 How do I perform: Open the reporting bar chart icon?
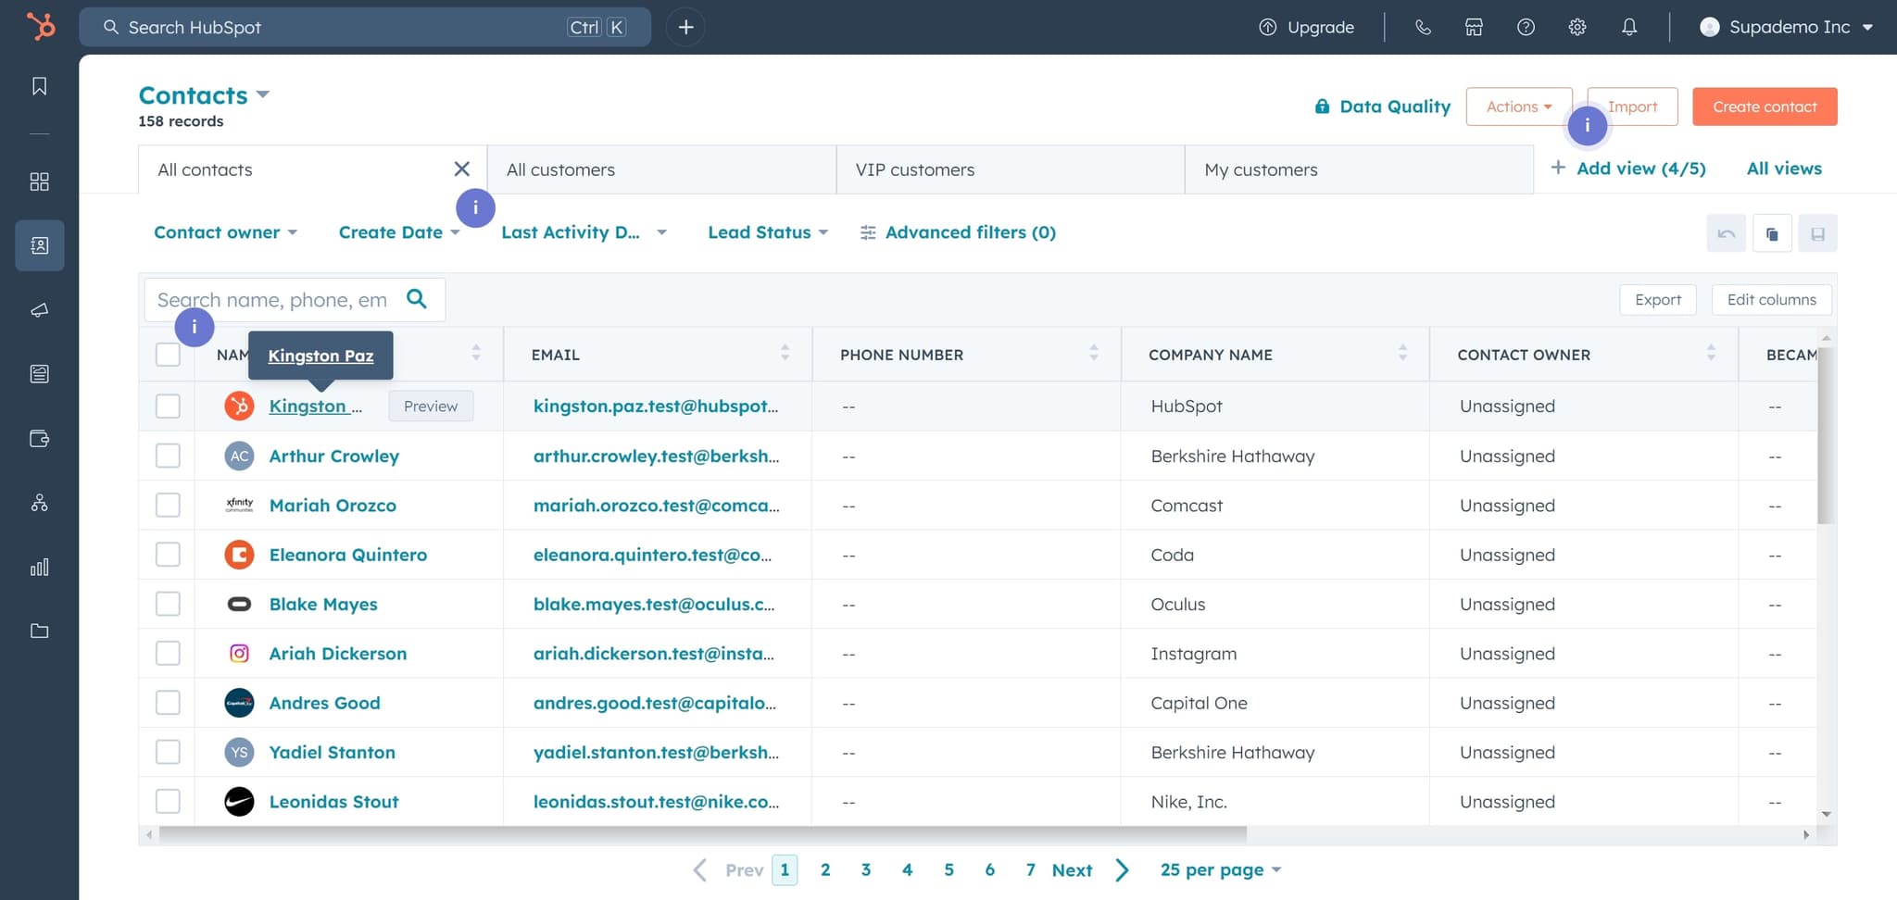pos(39,567)
